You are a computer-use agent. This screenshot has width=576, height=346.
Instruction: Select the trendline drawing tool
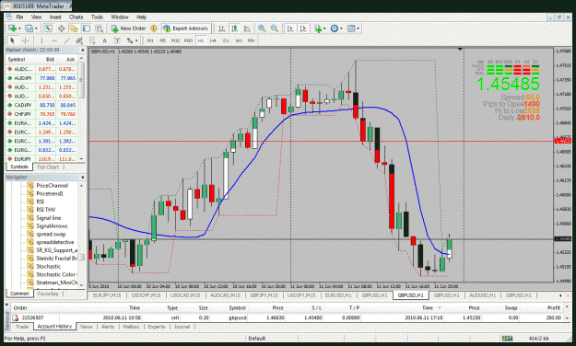tap(67, 40)
